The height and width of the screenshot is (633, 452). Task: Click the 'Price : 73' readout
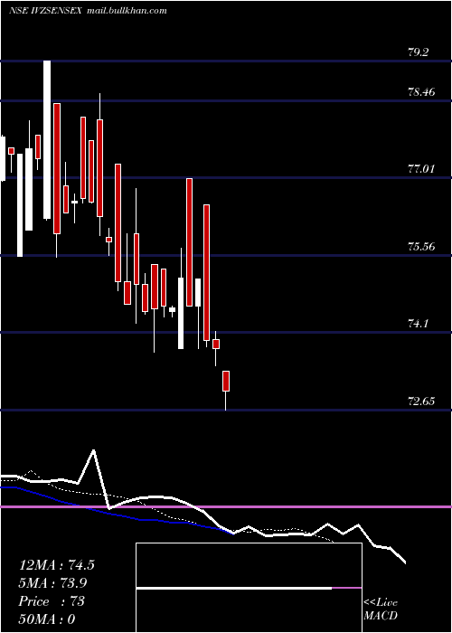[52, 601]
